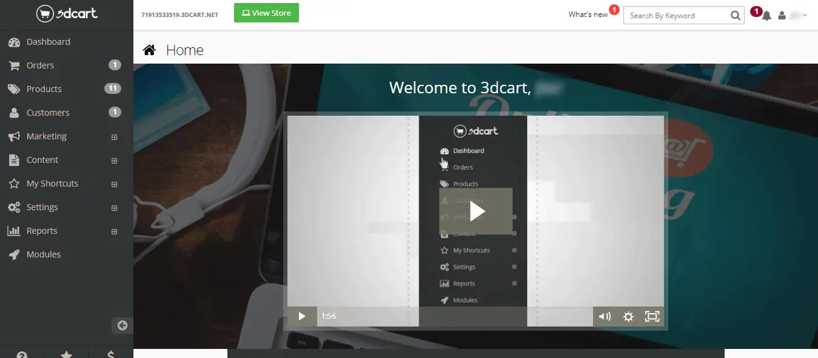Click the Orders shopping cart icon
818x358 pixels.
(x=14, y=65)
